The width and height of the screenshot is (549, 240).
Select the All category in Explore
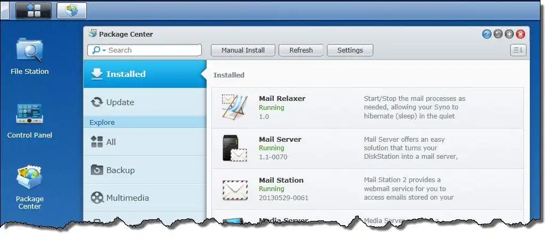[145, 142]
